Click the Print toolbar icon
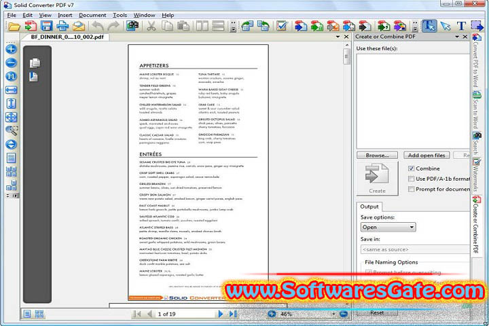 (62, 26)
